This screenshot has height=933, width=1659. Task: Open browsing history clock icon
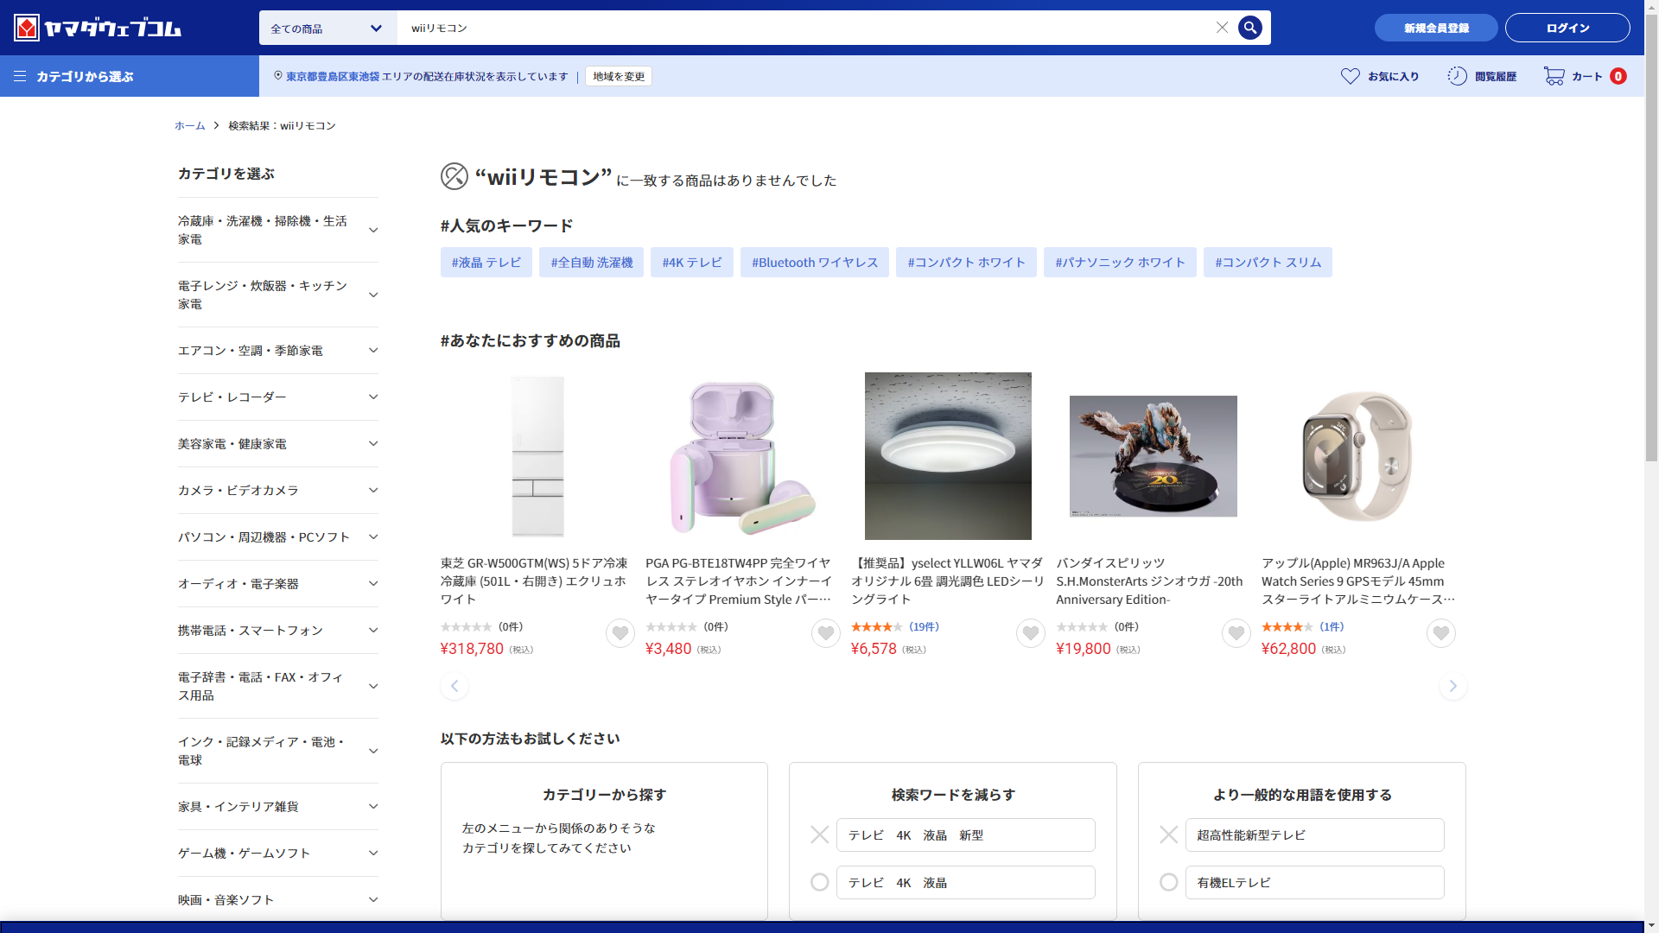pyautogui.click(x=1457, y=76)
